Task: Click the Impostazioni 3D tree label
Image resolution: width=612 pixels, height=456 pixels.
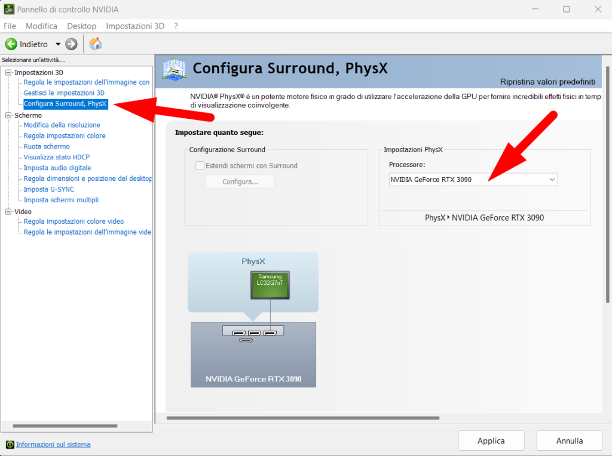Action: coord(39,72)
